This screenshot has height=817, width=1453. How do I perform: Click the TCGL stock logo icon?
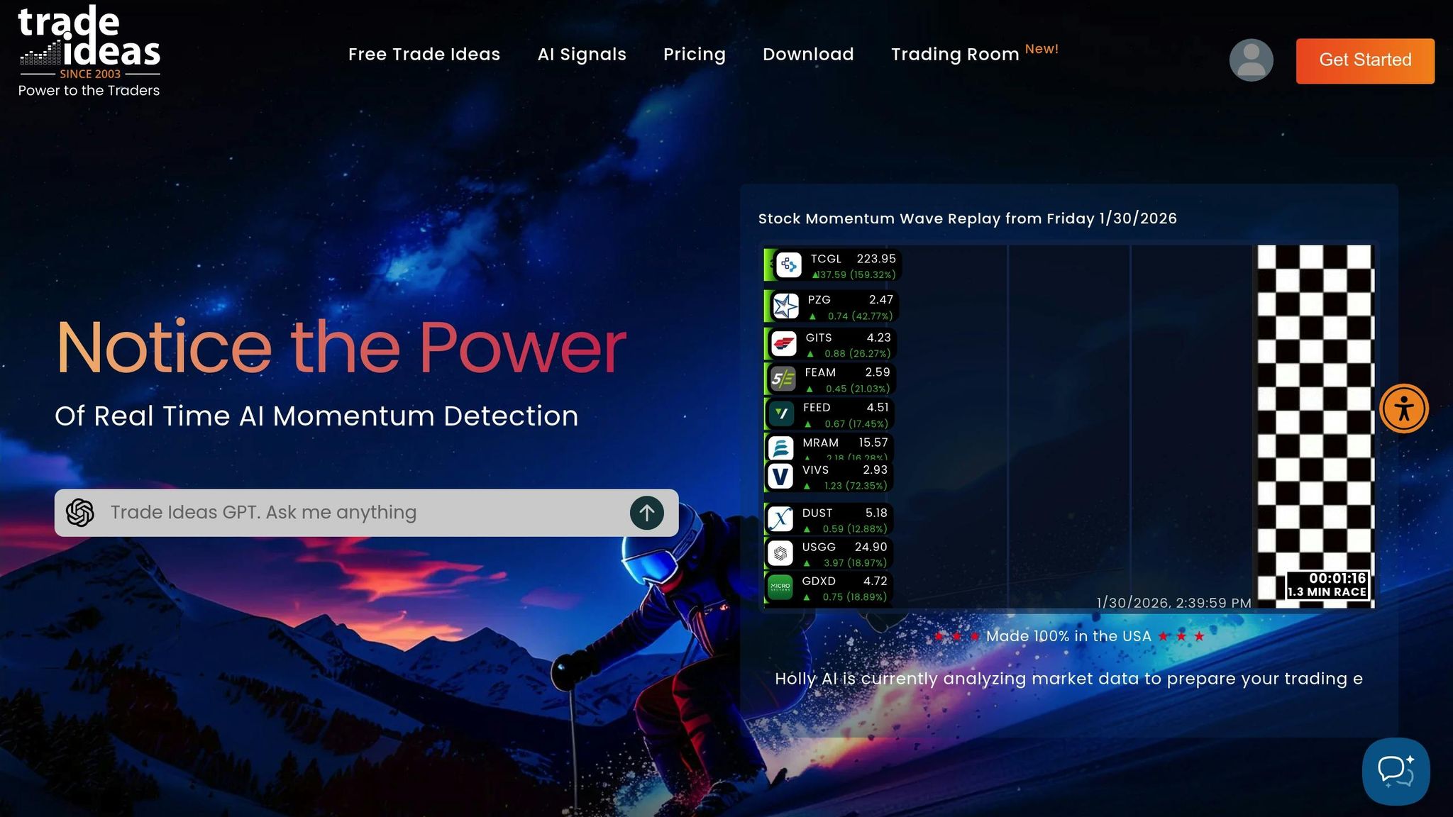[x=788, y=265]
